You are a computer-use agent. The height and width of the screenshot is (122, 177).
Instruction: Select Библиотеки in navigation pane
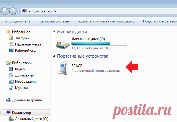(x=22, y=63)
